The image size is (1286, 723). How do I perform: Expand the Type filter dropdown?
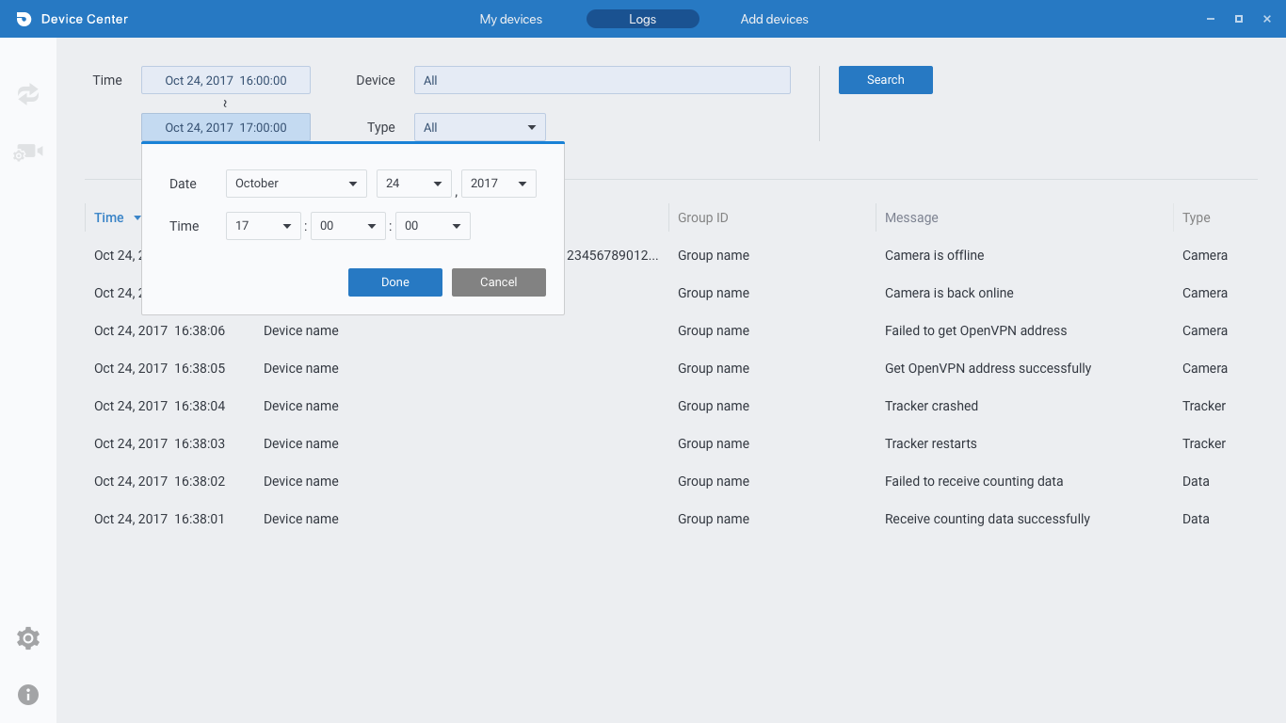point(480,127)
